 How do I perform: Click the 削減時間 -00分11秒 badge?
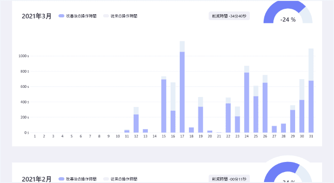click(x=229, y=179)
